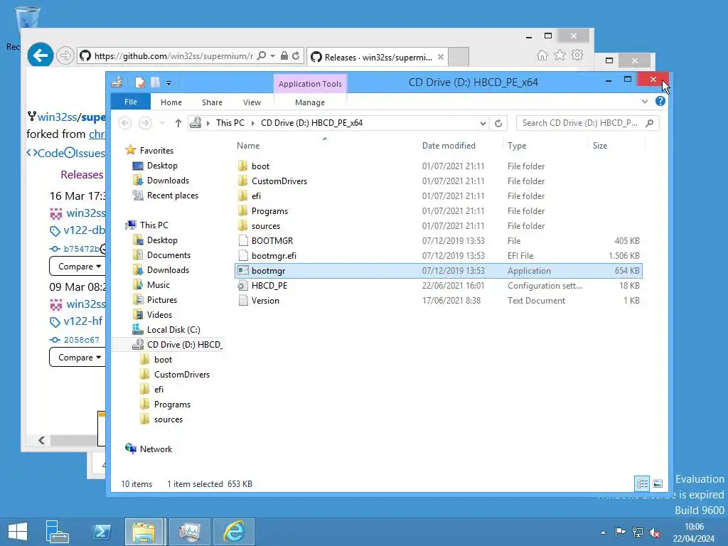728x546 pixels.
Task: Select the Version text document
Action: (439, 301)
